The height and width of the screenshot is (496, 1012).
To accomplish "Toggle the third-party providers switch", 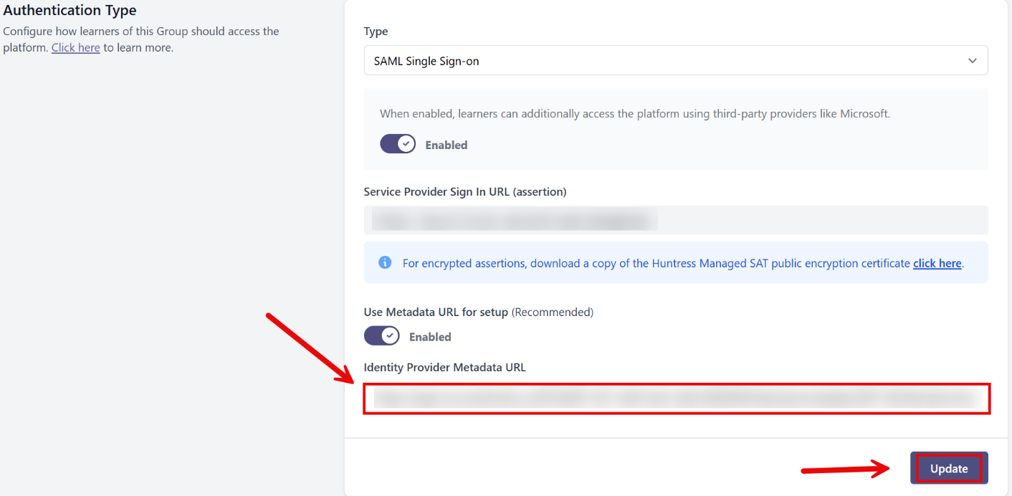I will click(x=398, y=144).
